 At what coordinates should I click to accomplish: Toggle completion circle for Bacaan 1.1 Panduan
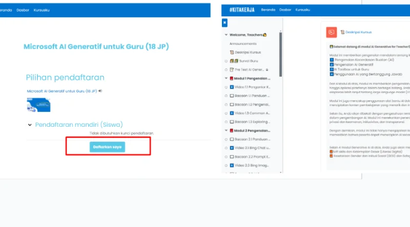(226, 96)
